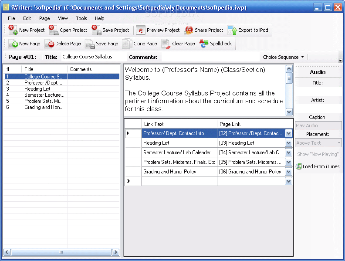
Task: Open a project with Open Project icon
Action: pos(54,30)
